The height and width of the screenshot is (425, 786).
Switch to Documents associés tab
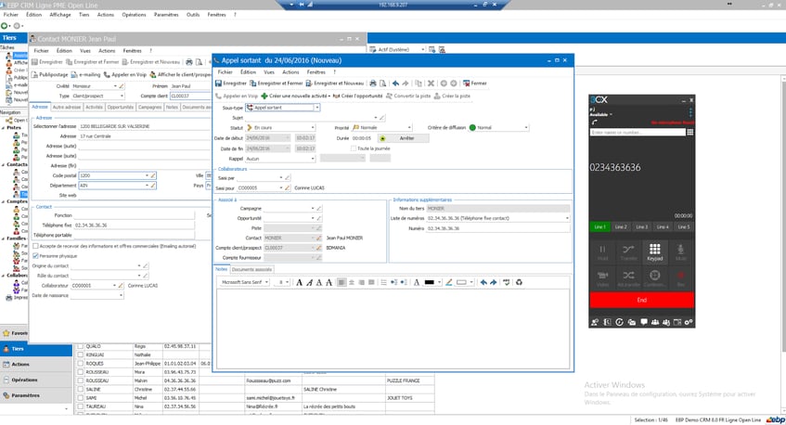[251, 270]
